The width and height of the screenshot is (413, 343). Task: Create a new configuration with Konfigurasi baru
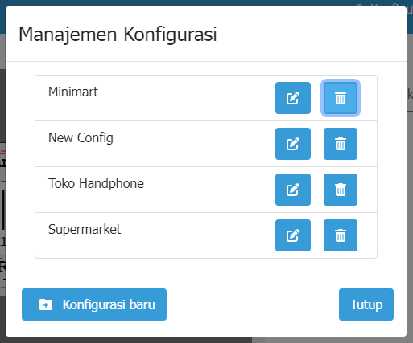pos(94,304)
